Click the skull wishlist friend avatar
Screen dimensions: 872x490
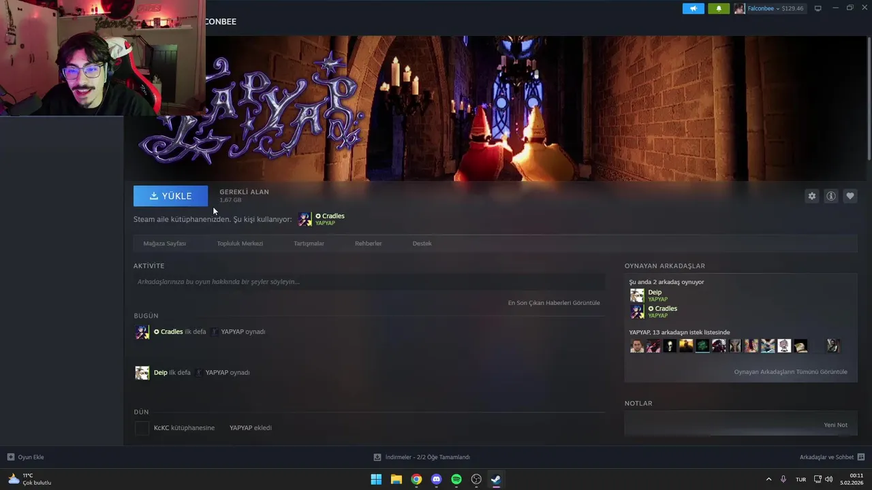670,346
